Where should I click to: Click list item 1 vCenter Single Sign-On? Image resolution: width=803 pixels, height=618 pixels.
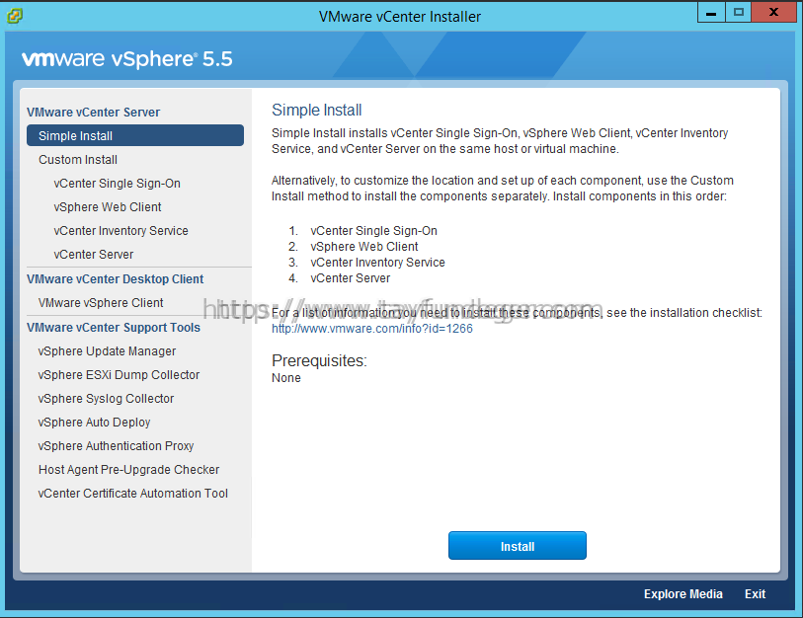point(373,231)
